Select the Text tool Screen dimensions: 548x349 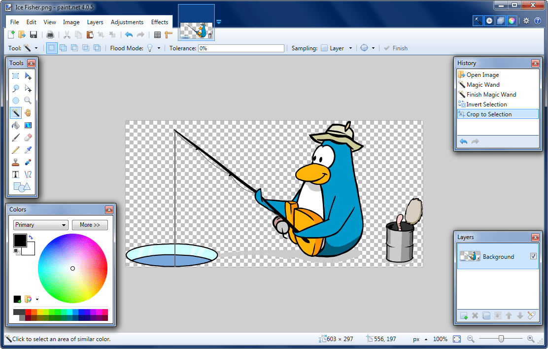pos(15,174)
